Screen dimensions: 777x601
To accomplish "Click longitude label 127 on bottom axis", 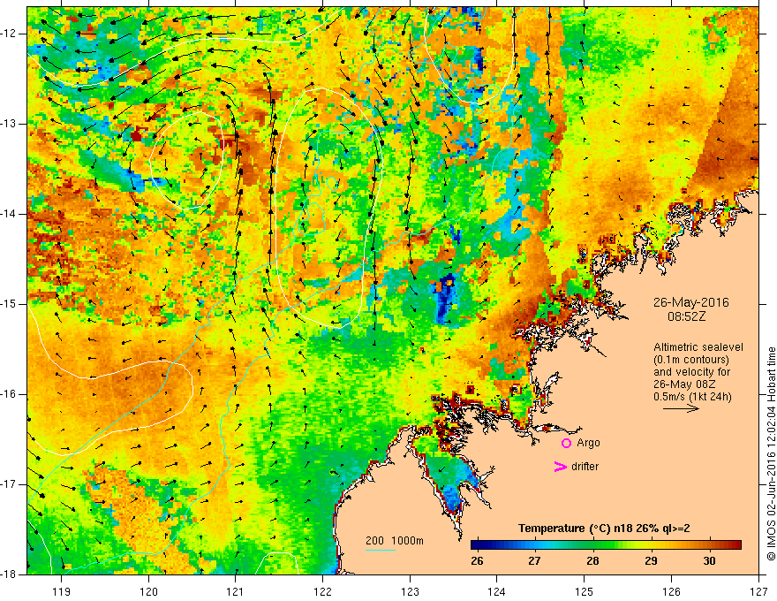I will pos(758,591).
